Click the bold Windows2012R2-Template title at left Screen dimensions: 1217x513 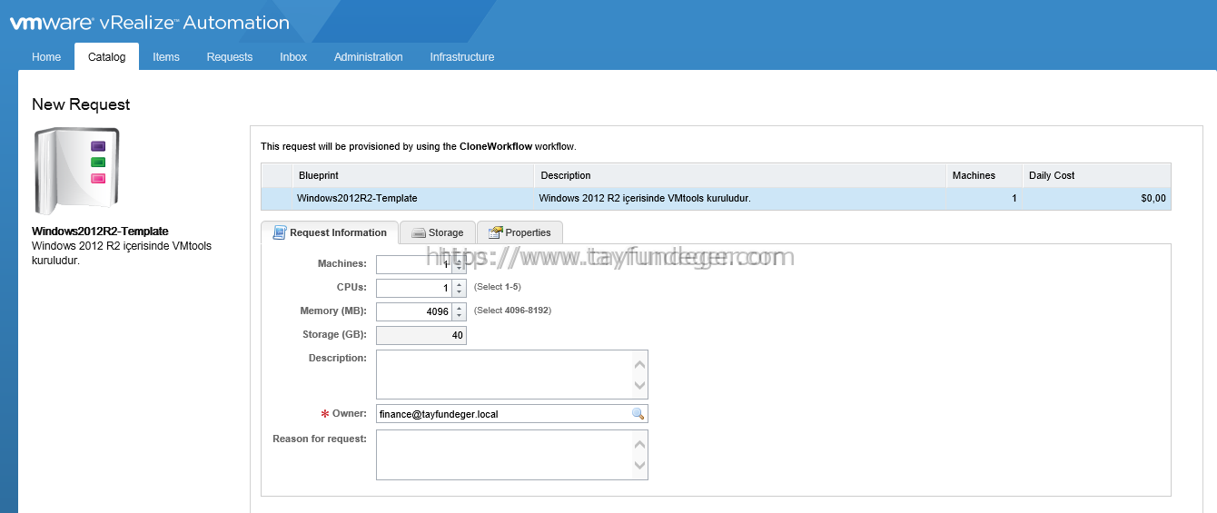pos(100,232)
